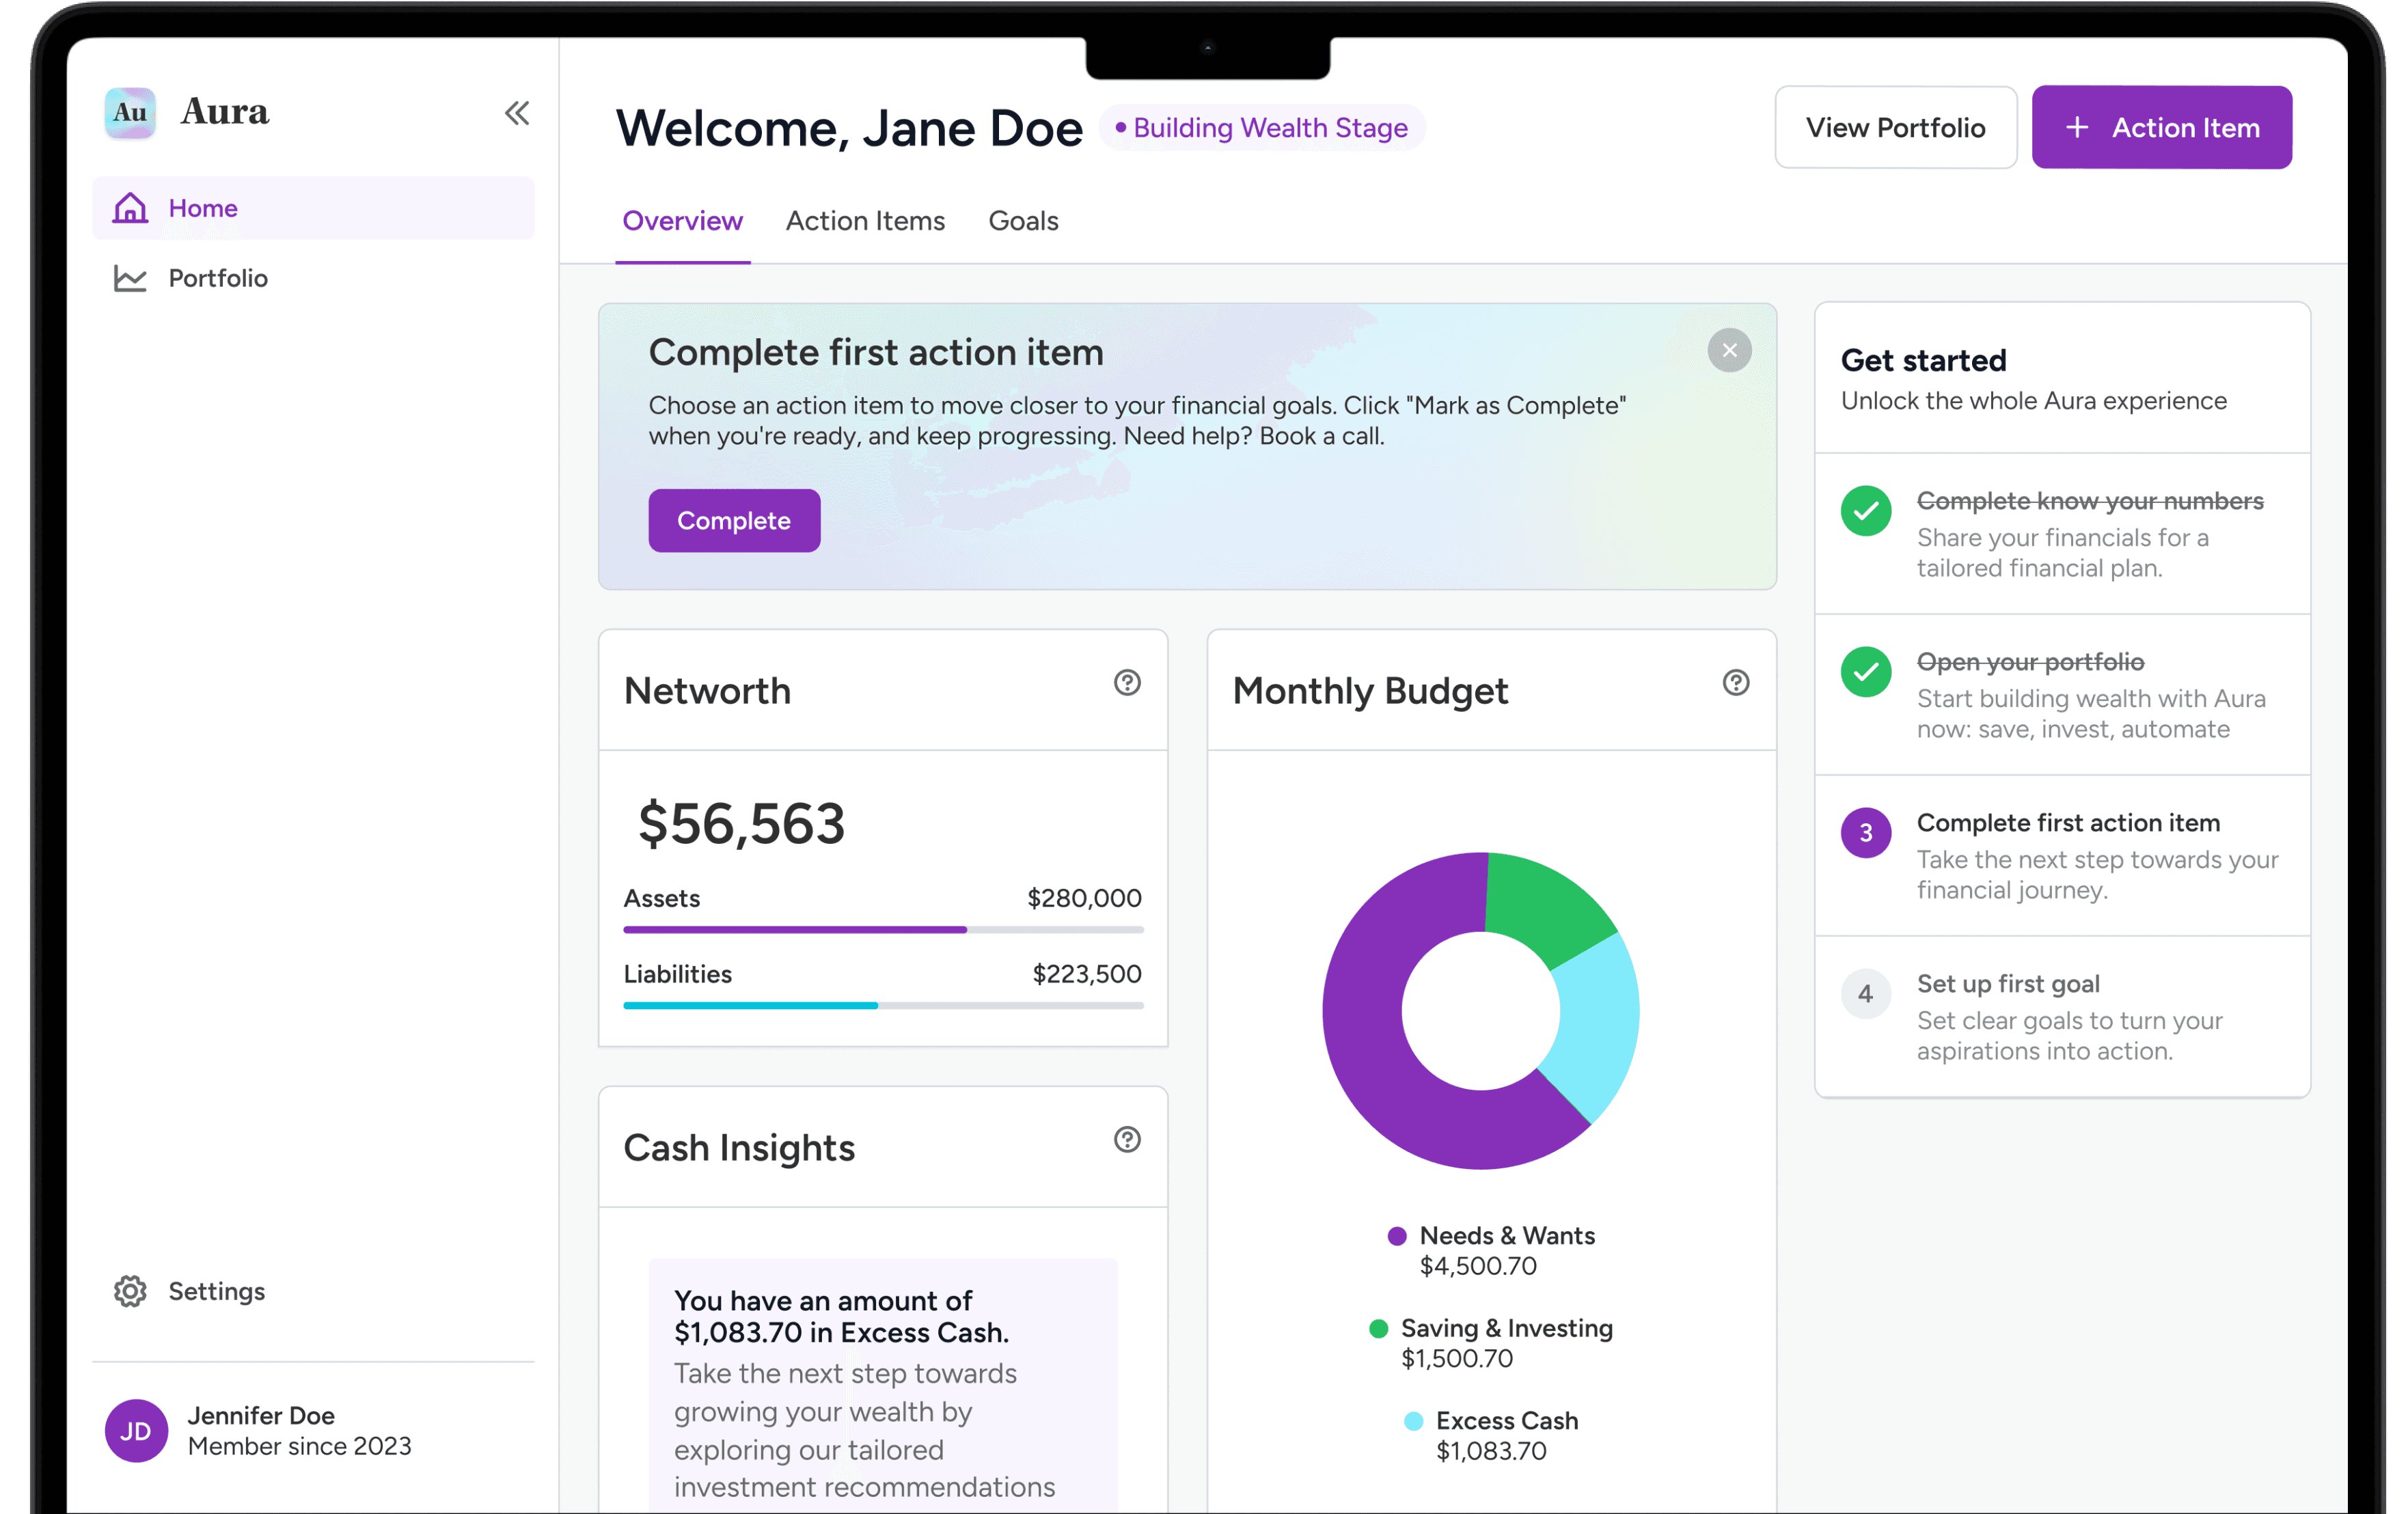Click the Portfolio chart icon in sidebar
2408x1514 pixels.
130,278
